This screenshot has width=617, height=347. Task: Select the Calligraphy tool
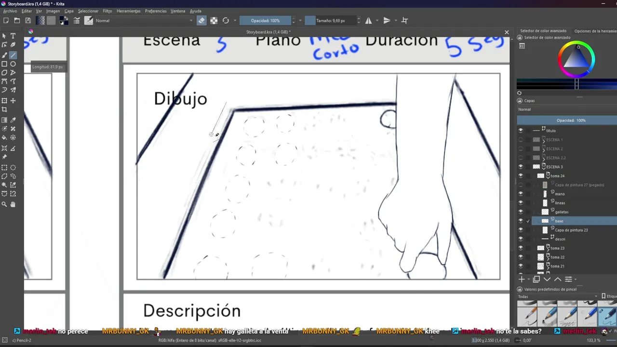(x=13, y=45)
